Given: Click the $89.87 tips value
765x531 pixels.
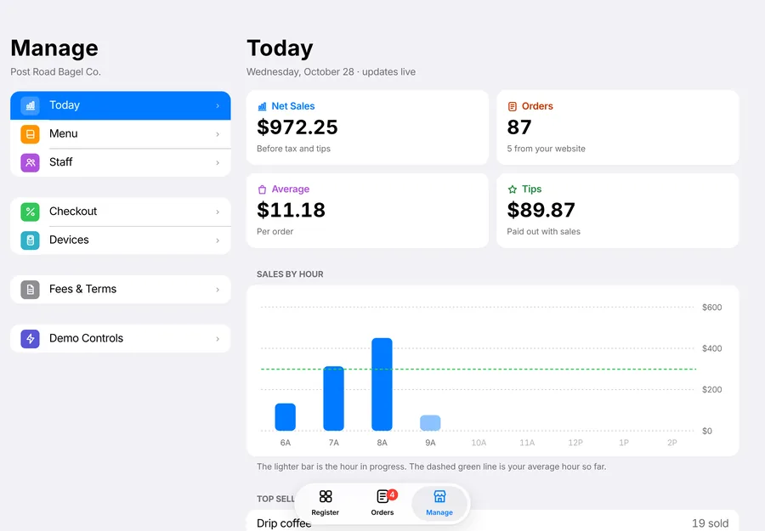Looking at the screenshot, I should [x=541, y=210].
